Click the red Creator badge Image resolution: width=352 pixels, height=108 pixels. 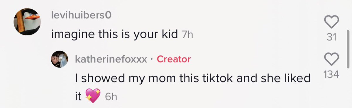click(174, 59)
